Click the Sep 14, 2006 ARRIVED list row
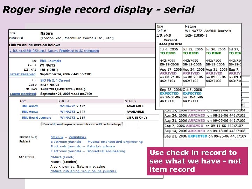The height and width of the screenshot is (189, 252). point(206,131)
